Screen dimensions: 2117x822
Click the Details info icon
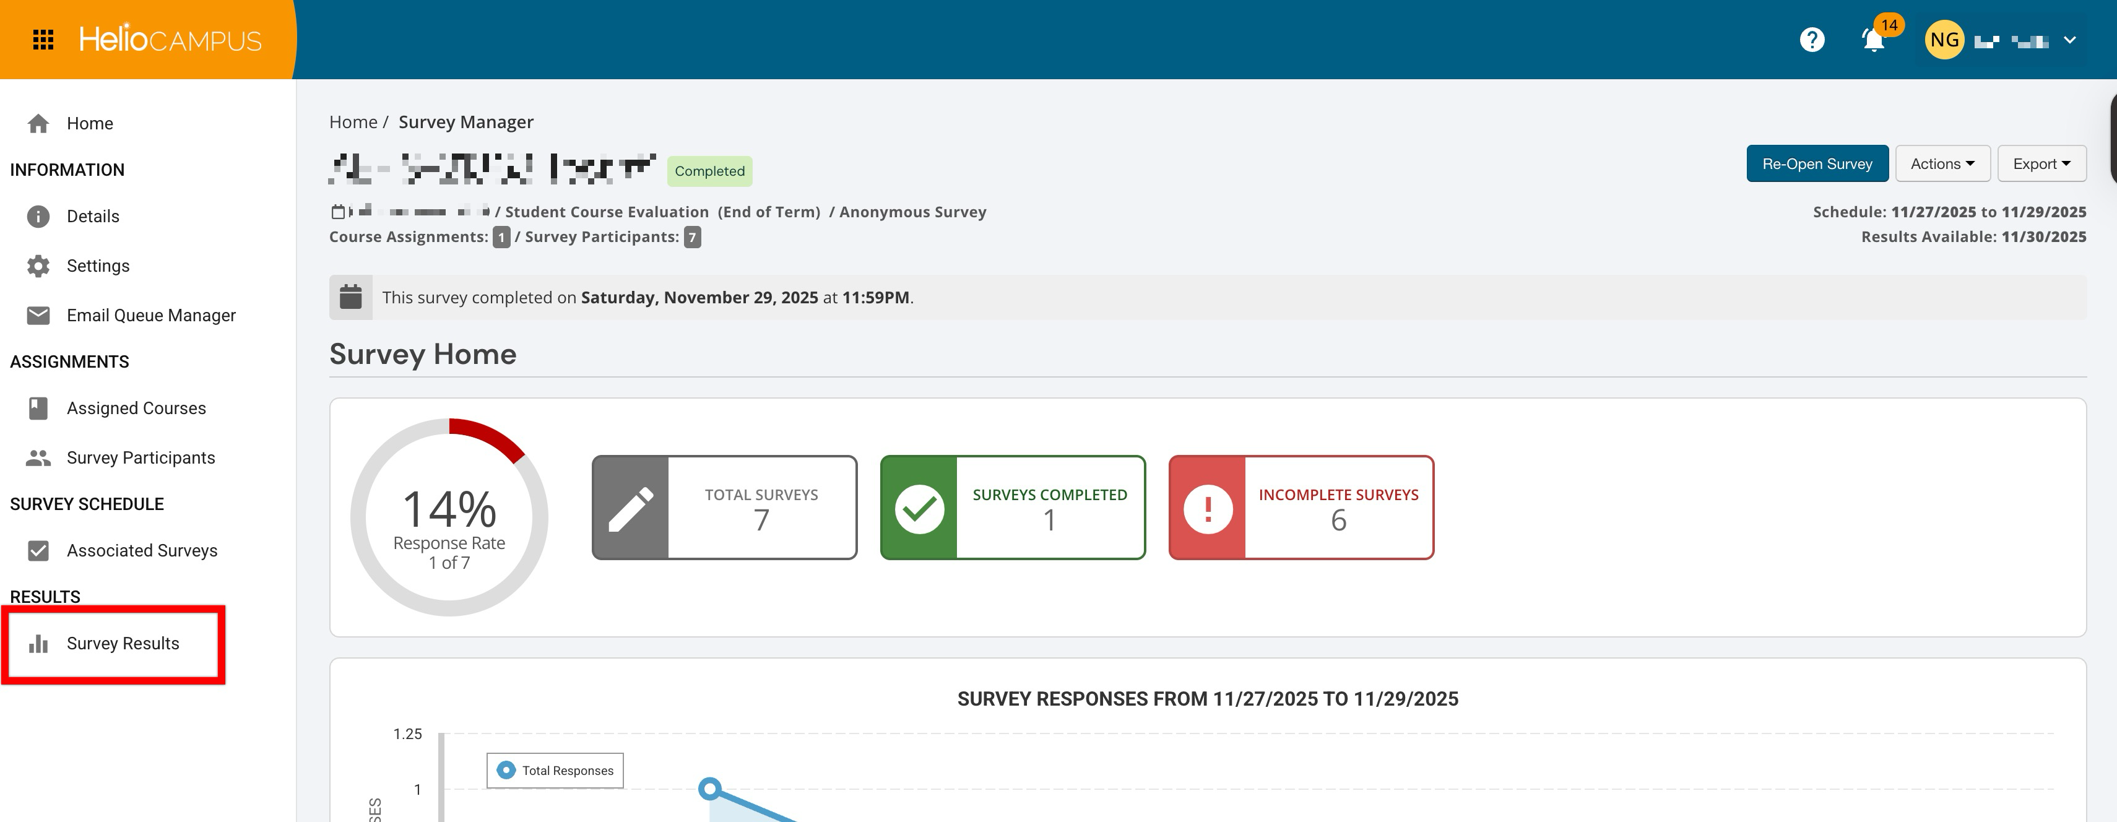point(38,216)
